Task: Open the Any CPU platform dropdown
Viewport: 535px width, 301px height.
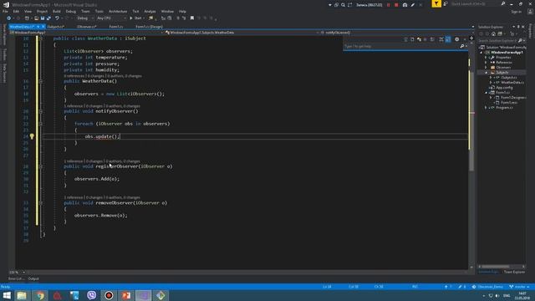Action: 111,18
